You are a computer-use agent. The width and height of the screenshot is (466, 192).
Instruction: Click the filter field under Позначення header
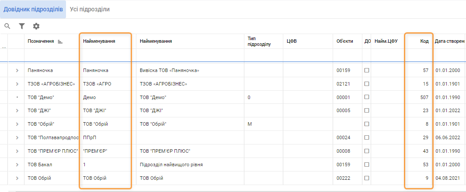coord(52,55)
